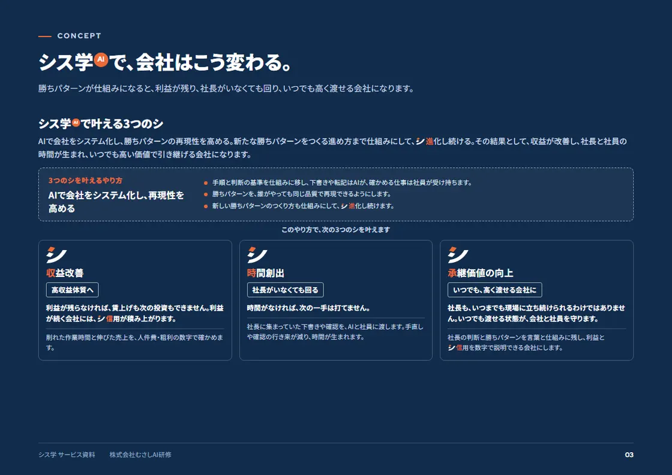Click the title 'シス学で、会社はこう変わる。'
Screen dimensions: 672x475
pyautogui.click(x=165, y=62)
